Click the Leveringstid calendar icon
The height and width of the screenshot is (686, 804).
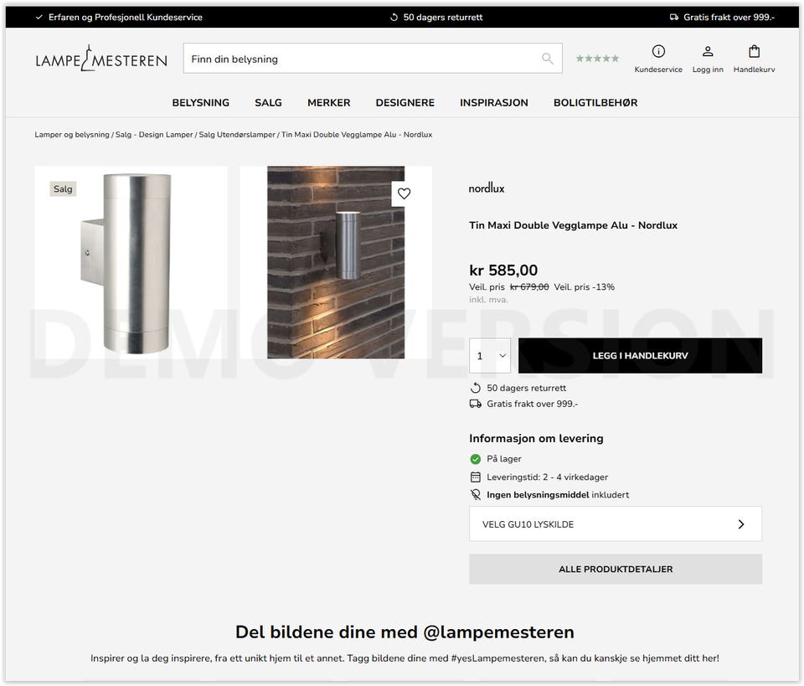pyautogui.click(x=476, y=477)
